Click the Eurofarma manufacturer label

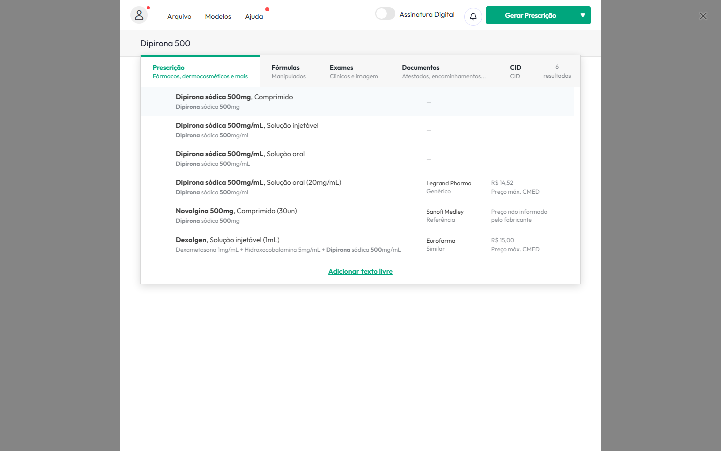click(441, 241)
